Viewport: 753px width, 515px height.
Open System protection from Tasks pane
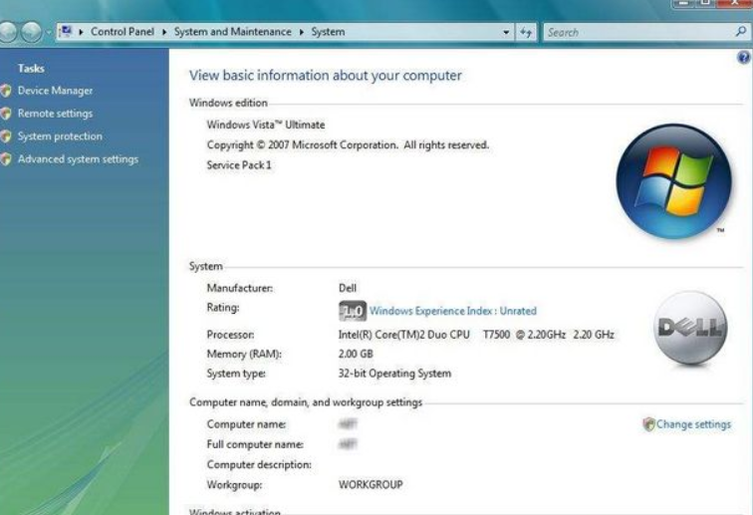click(x=60, y=136)
